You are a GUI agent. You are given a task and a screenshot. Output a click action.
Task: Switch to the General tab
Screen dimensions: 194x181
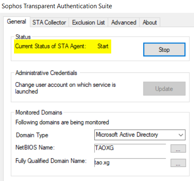16,22
